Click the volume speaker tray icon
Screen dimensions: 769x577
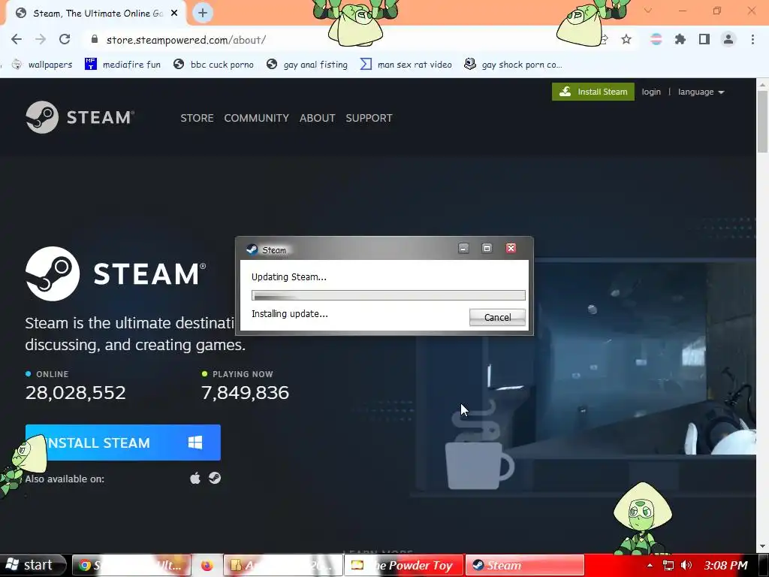(x=686, y=565)
